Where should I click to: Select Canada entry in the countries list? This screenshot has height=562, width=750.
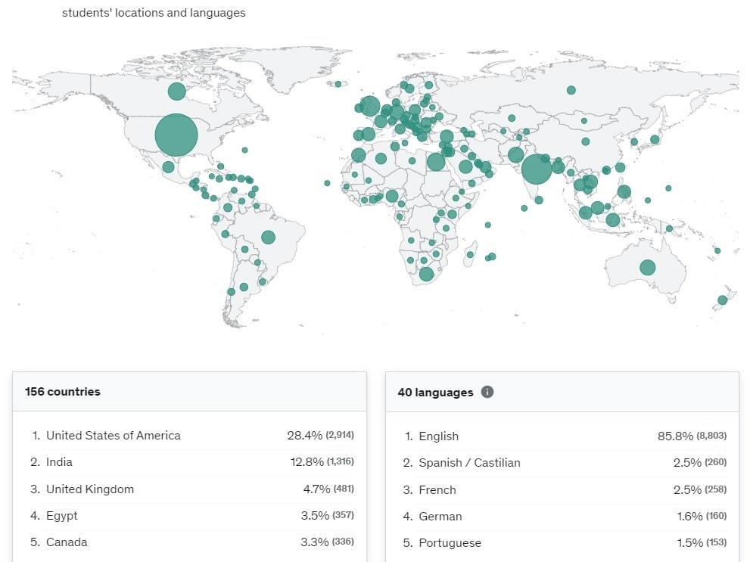pyautogui.click(x=67, y=542)
